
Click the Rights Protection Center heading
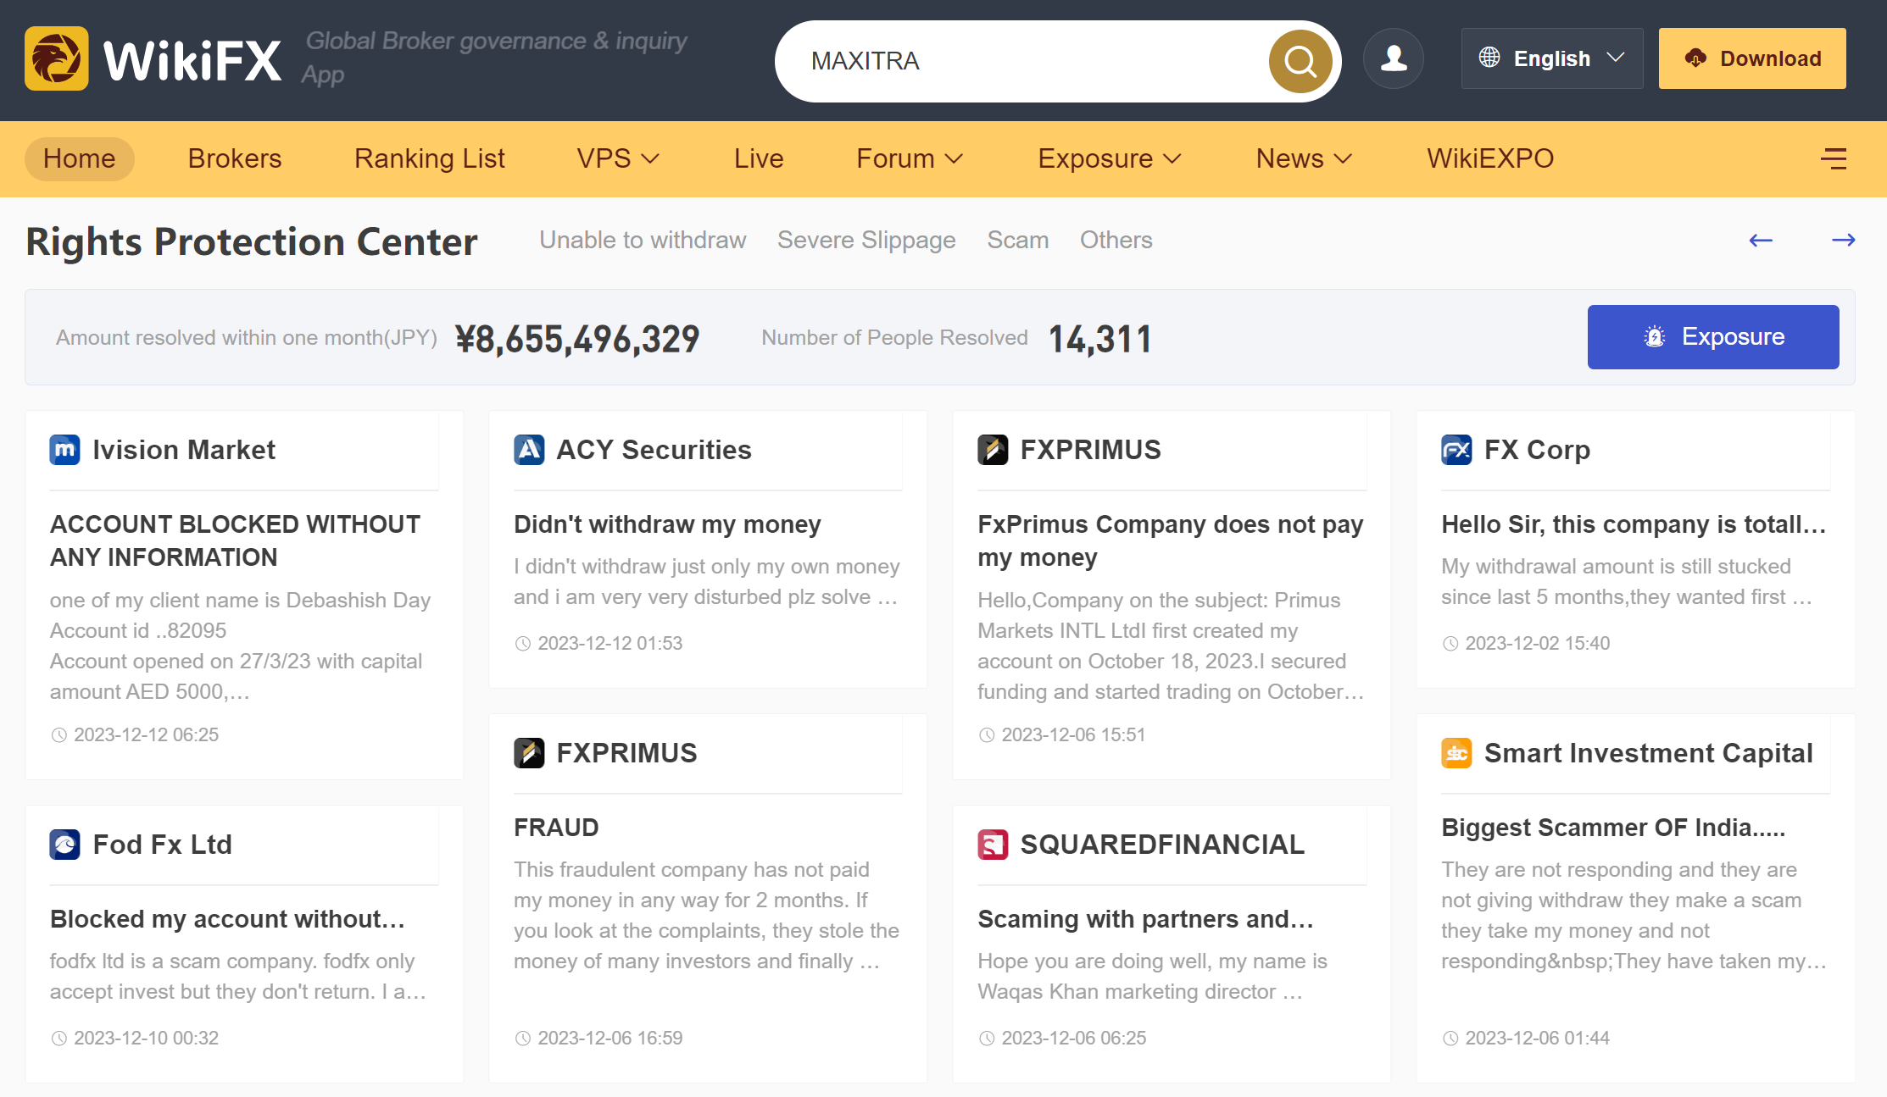pyautogui.click(x=252, y=241)
